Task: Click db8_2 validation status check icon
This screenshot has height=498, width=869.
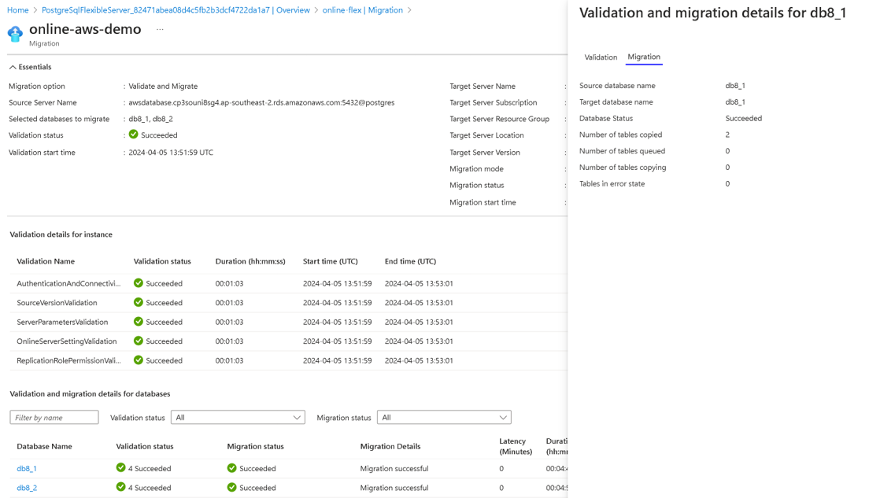Action: tap(120, 487)
